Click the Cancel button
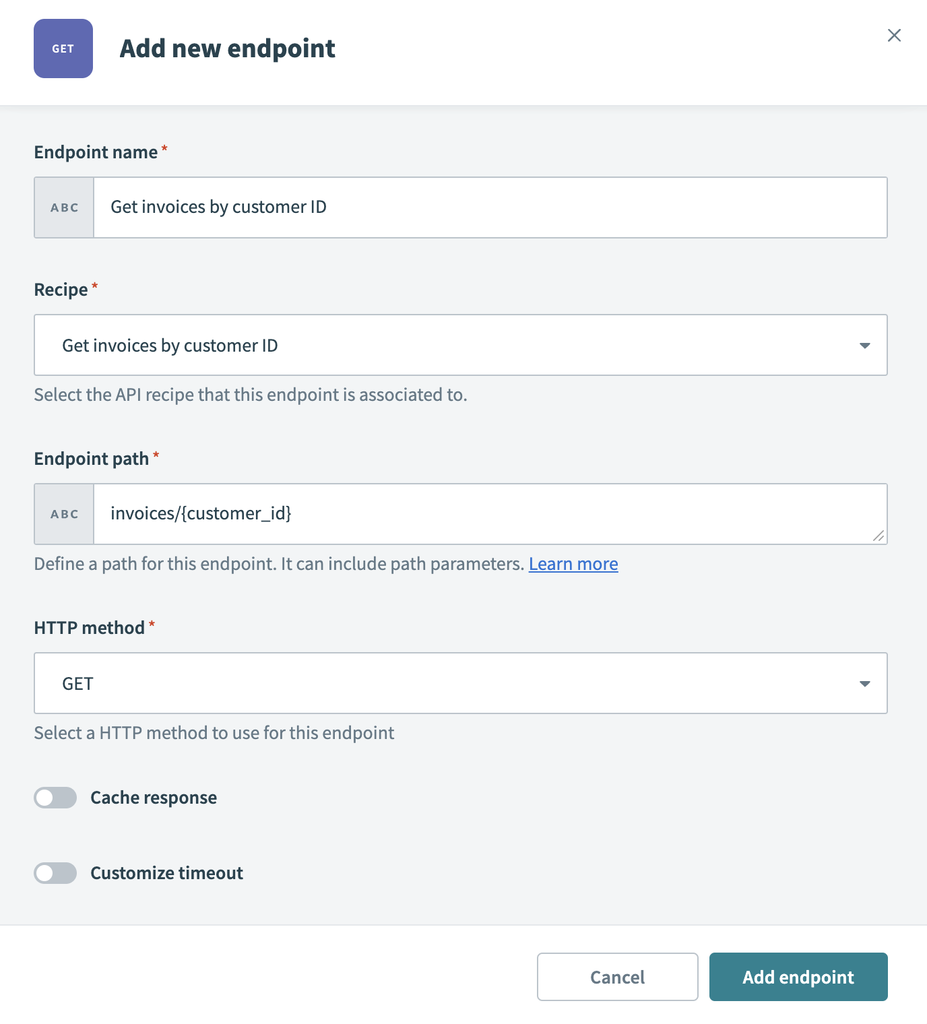 [616, 977]
